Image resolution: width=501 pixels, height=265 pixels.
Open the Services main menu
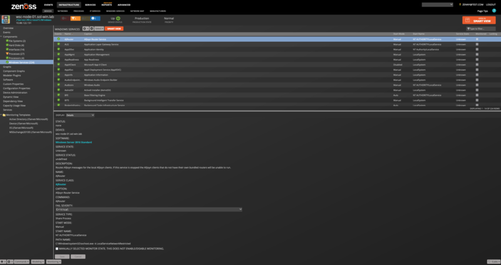pos(90,5)
